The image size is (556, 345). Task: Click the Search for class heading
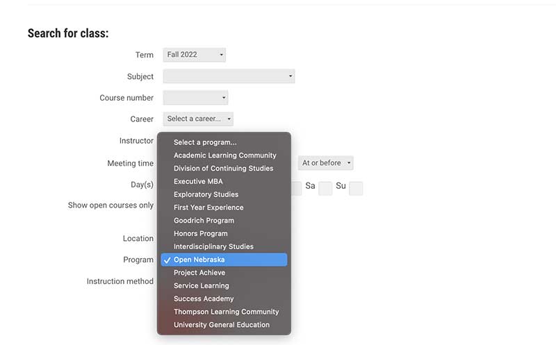coord(68,33)
